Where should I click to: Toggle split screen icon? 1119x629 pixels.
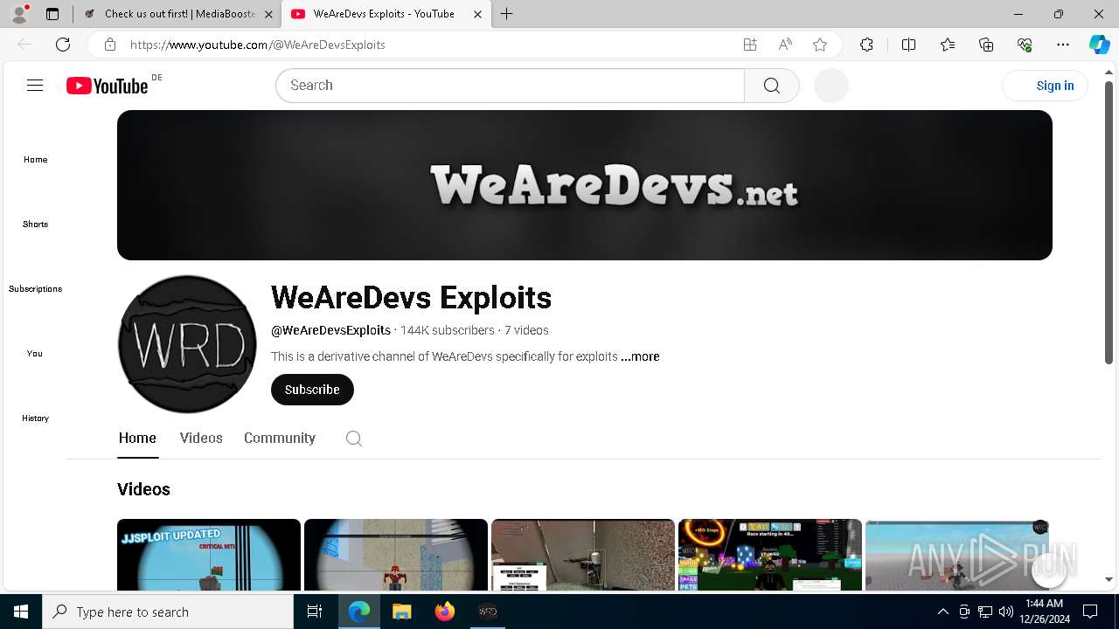pos(908,45)
